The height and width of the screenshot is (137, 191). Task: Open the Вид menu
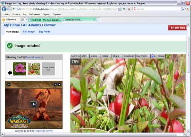[24, 14]
